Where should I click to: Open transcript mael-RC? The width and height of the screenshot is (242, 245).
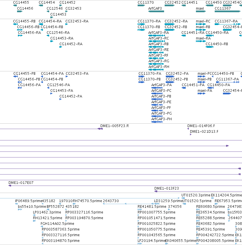pos(201,24)
